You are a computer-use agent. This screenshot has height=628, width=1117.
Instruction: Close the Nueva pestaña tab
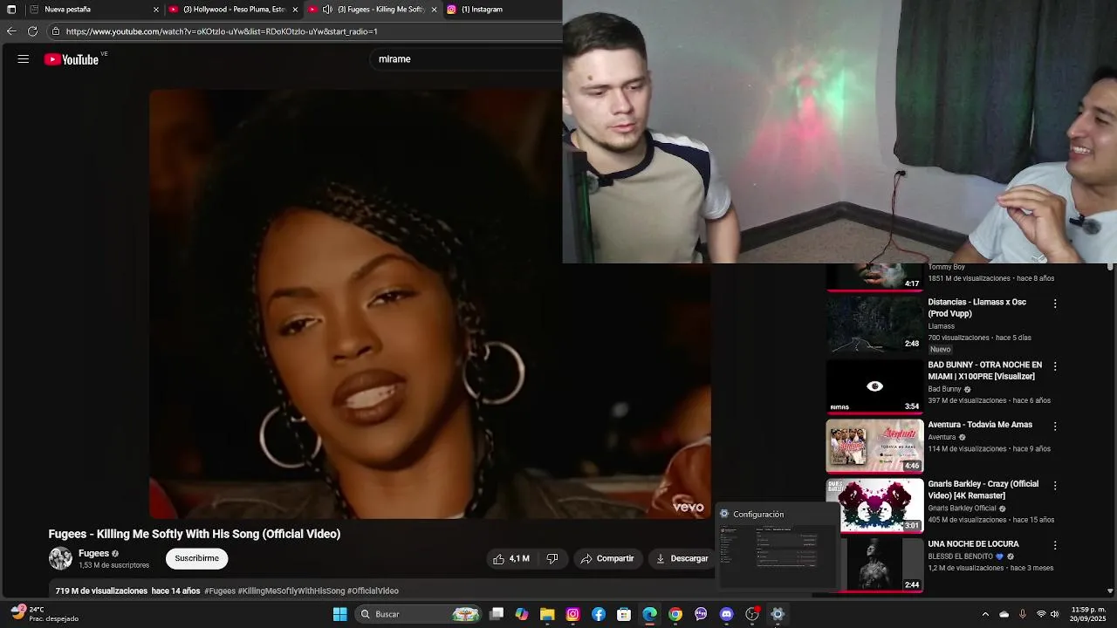pos(156,10)
